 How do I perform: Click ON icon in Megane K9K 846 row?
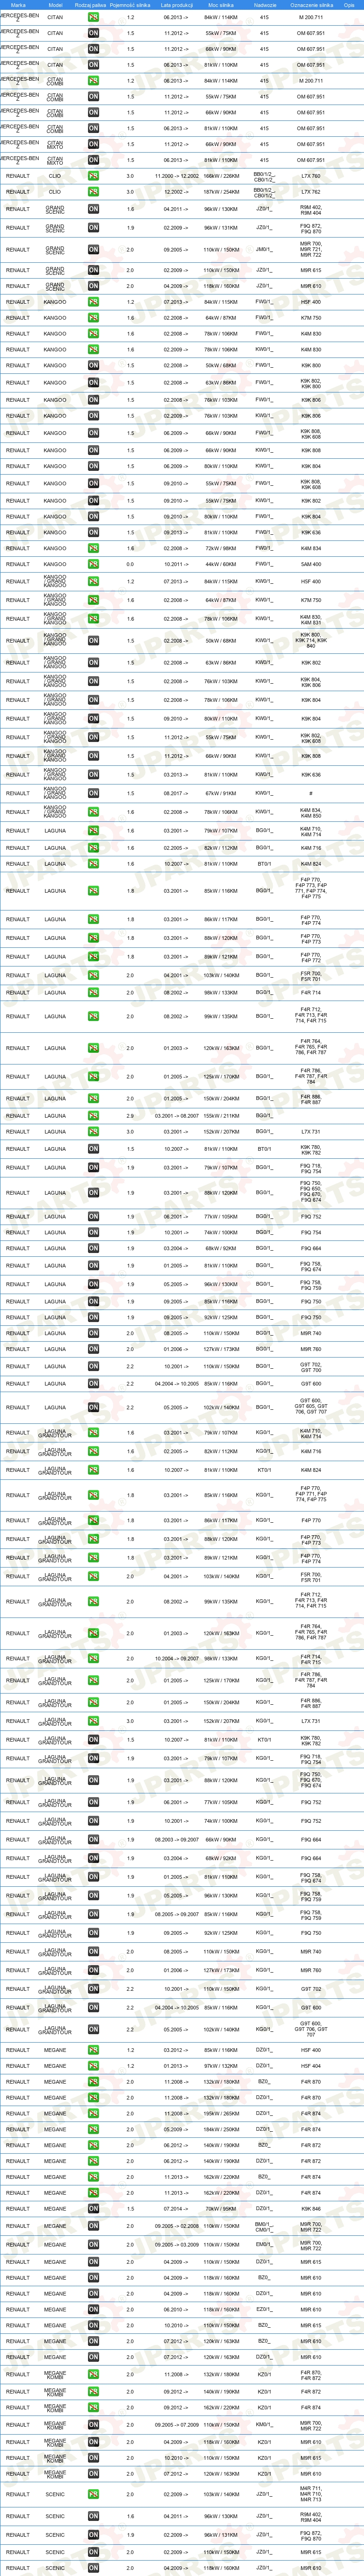pyautogui.click(x=93, y=2209)
